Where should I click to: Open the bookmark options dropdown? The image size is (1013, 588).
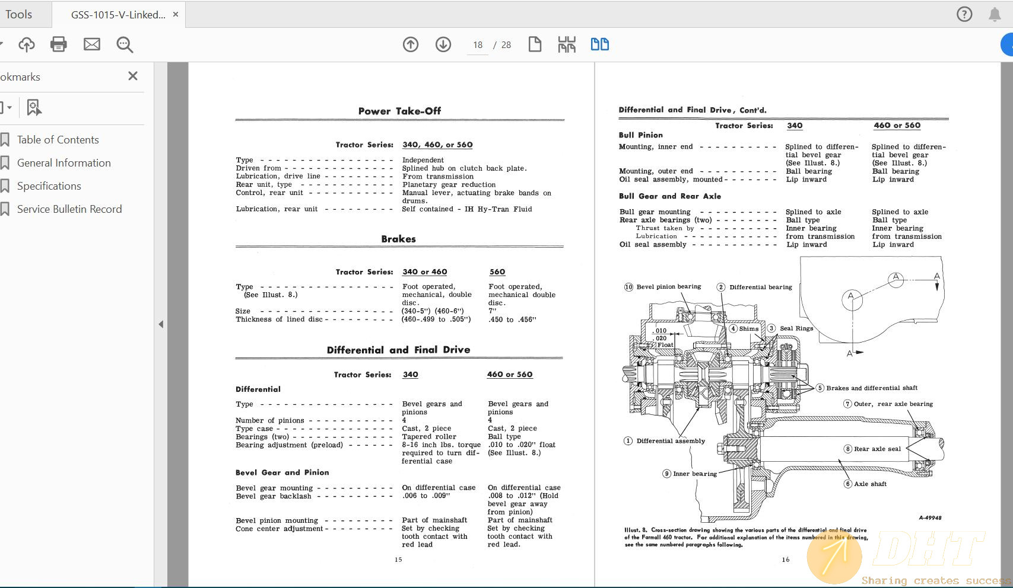(x=7, y=107)
